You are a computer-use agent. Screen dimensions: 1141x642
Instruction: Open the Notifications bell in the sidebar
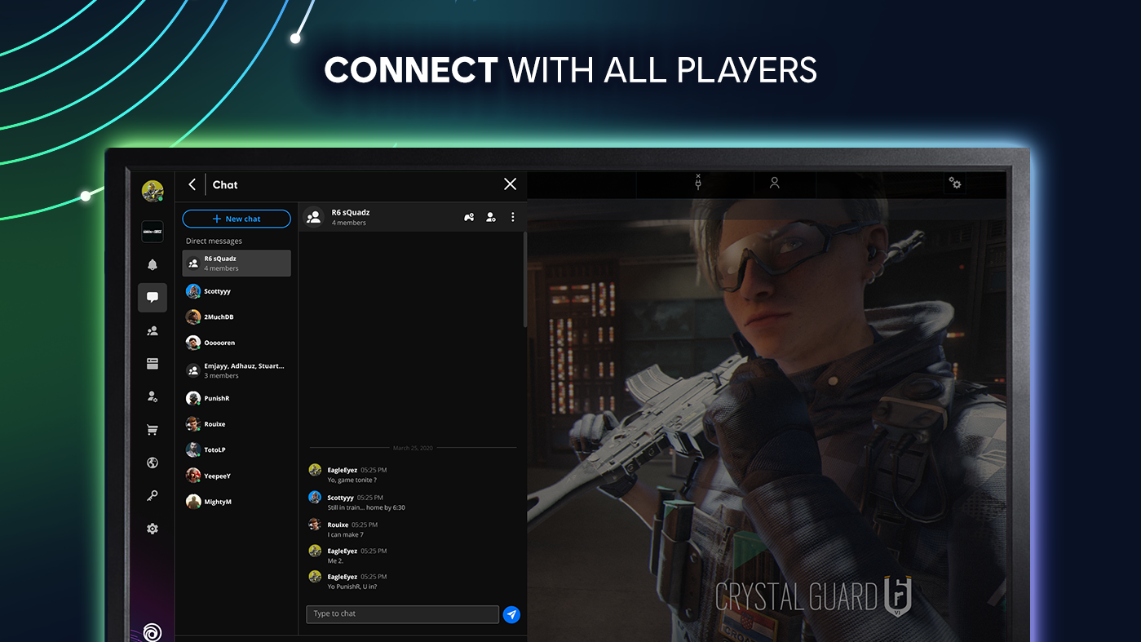[x=152, y=263]
